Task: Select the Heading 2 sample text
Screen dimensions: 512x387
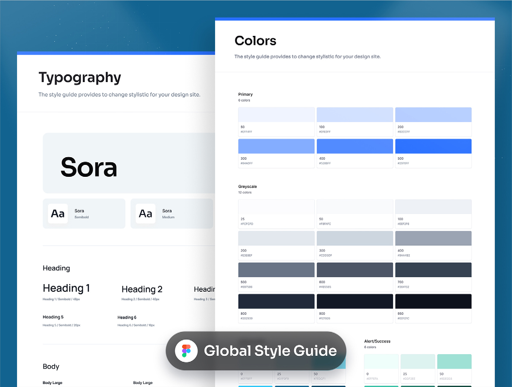Action: 142,289
